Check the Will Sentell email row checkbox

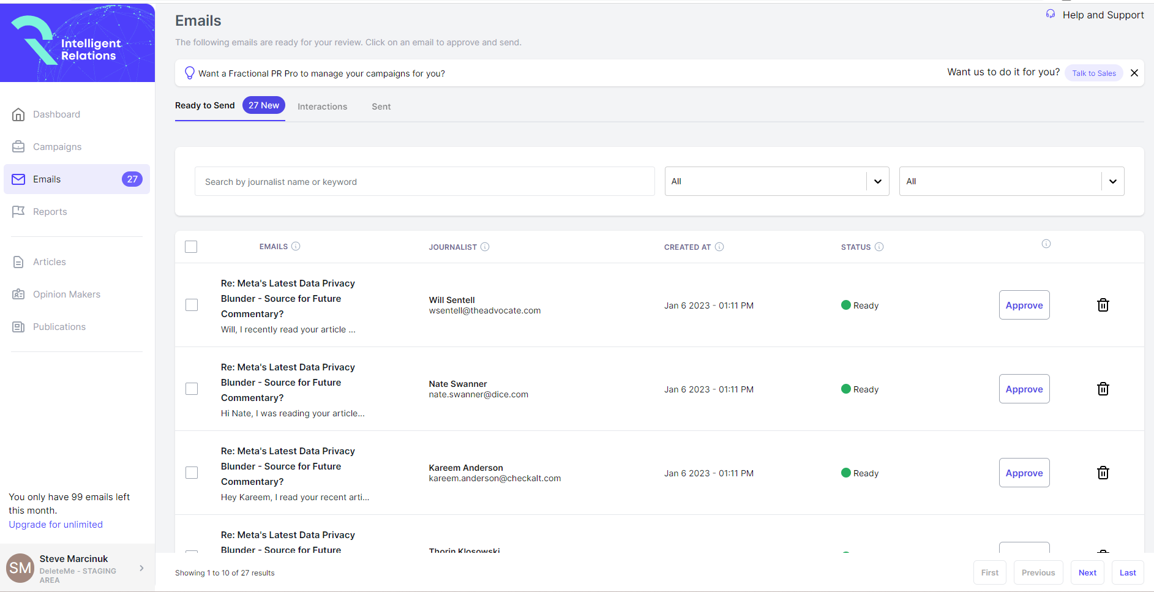coord(192,305)
